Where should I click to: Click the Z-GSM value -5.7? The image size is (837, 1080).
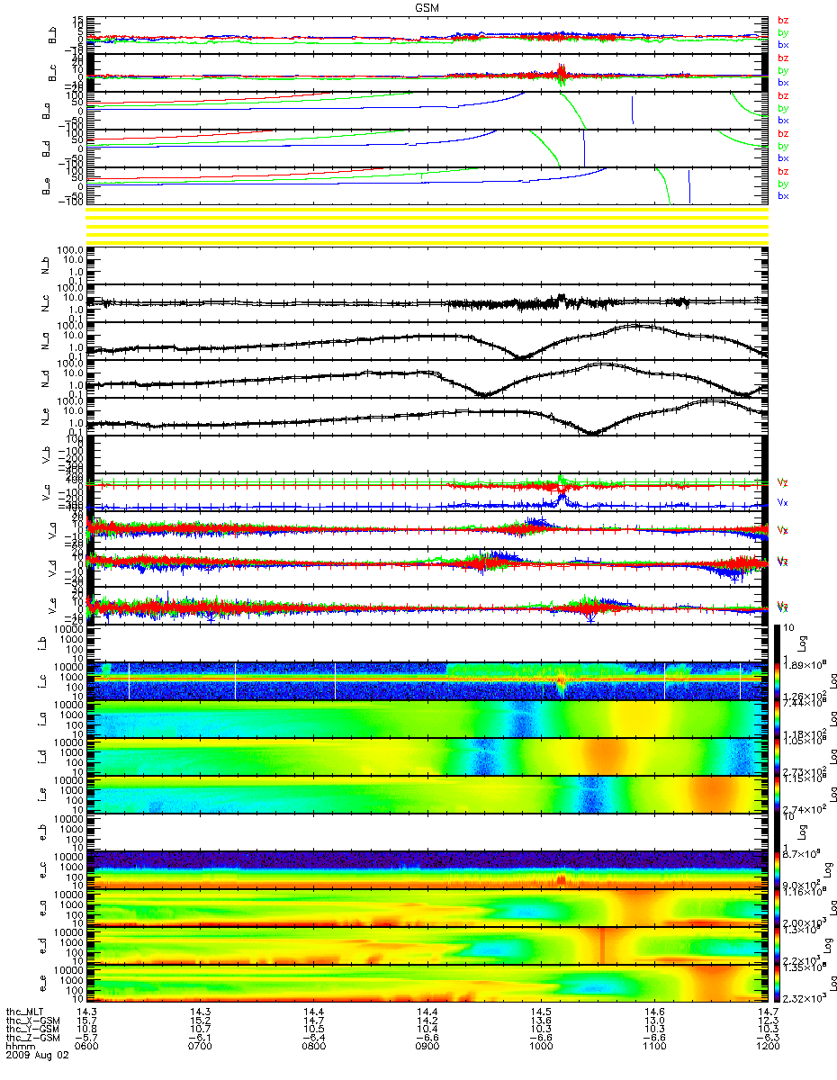(x=87, y=1039)
